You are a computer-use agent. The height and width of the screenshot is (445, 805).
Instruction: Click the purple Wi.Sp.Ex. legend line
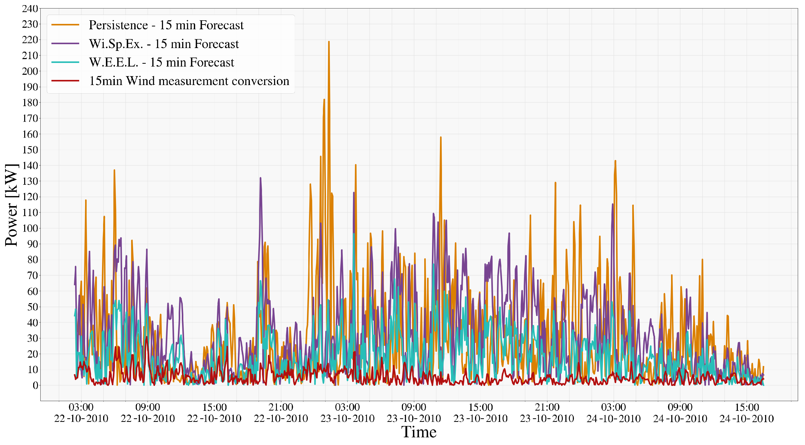click(x=65, y=43)
